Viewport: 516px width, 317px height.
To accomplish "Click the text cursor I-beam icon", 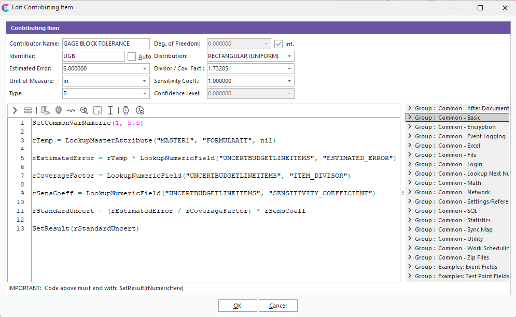I will (x=110, y=110).
